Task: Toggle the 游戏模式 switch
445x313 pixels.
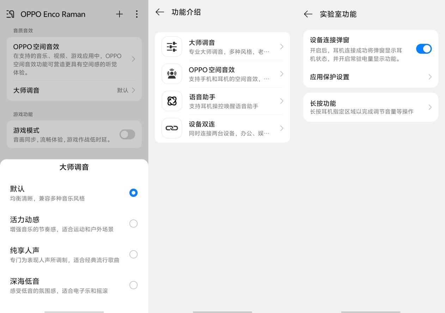Action: [127, 134]
